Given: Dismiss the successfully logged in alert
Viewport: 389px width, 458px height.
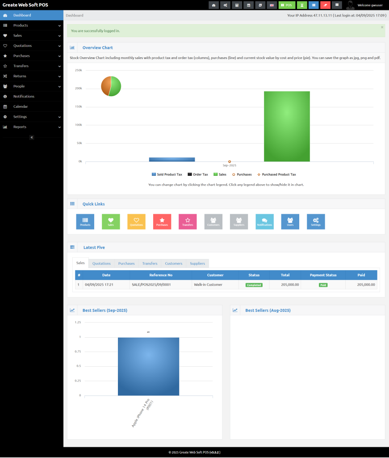Looking at the screenshot, I should (x=382, y=27).
